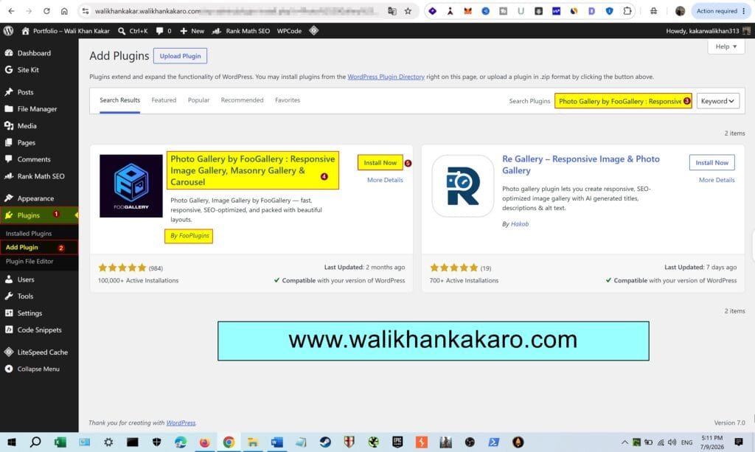Open Ctrl+K search in admin bar
Viewport: 755px width, 452px height.
click(x=133, y=31)
